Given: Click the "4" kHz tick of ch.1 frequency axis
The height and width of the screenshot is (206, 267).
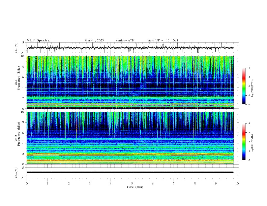Looking at the screenshot, I should click(23, 88).
